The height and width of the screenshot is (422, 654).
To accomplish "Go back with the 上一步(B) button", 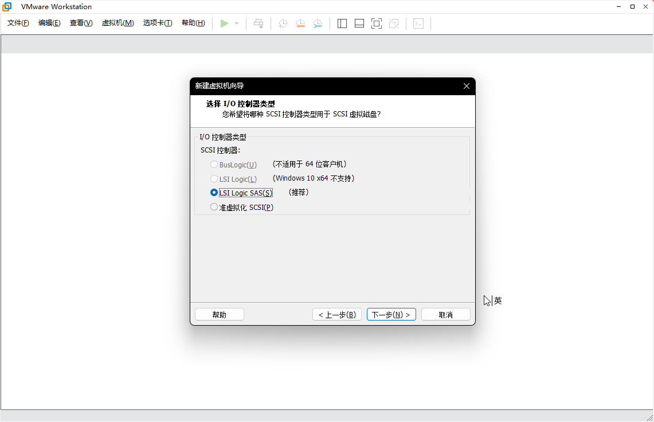I will (x=337, y=314).
